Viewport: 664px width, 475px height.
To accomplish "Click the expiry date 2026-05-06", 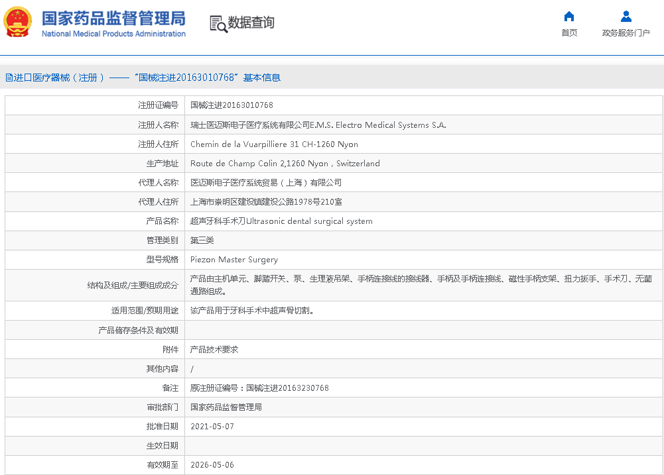I will [x=212, y=465].
